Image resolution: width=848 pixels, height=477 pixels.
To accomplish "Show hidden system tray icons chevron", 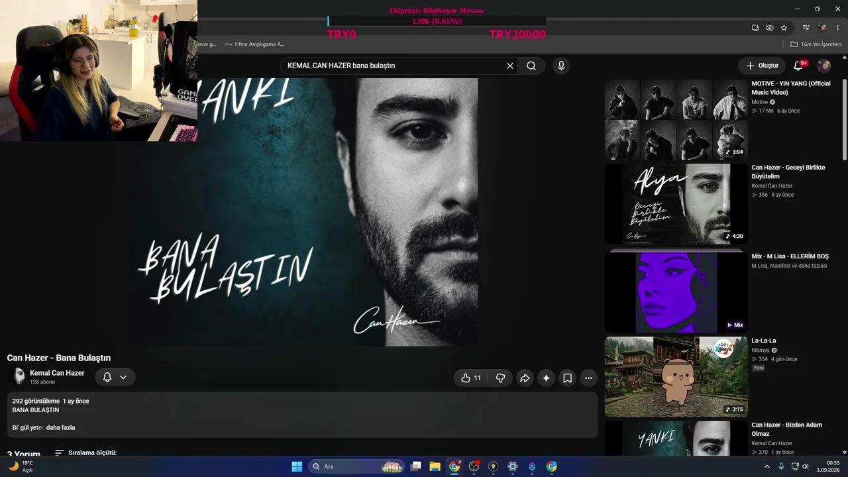I will [x=767, y=466].
